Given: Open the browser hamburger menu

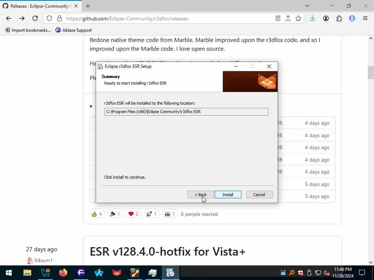Looking at the screenshot, I should pyautogui.click(x=365, y=18).
